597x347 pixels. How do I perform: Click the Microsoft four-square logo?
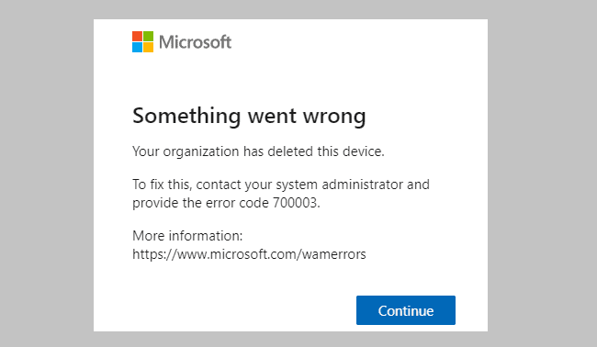pos(142,42)
